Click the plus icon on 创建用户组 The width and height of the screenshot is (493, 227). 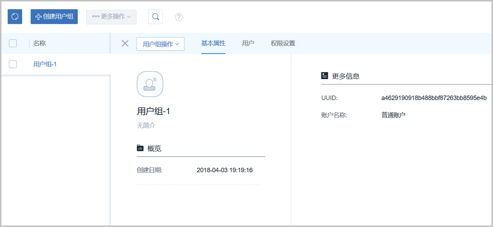click(x=38, y=17)
